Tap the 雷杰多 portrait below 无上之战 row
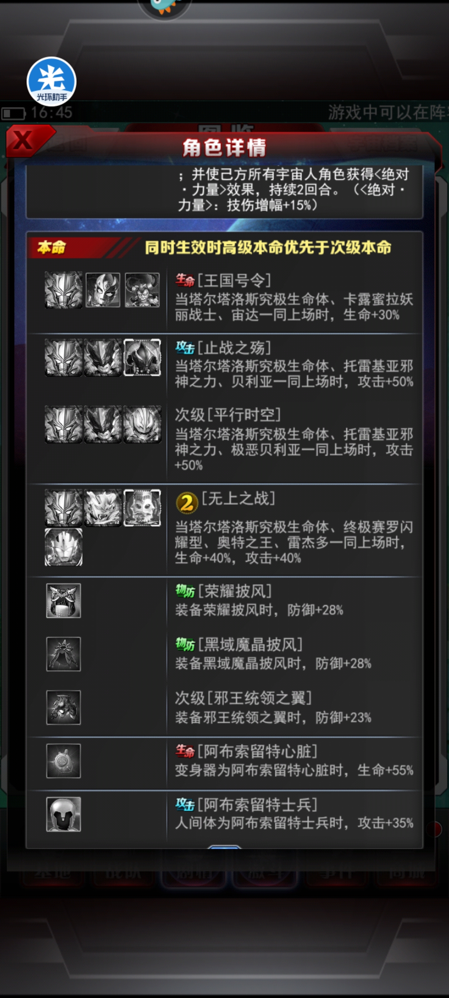The image size is (449, 998). (64, 547)
